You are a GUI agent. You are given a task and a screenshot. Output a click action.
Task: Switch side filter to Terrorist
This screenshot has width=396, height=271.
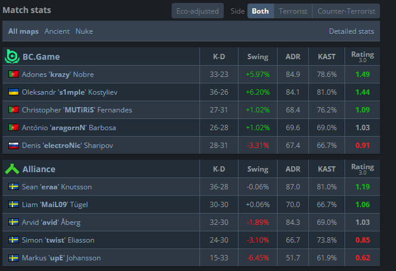(x=293, y=11)
